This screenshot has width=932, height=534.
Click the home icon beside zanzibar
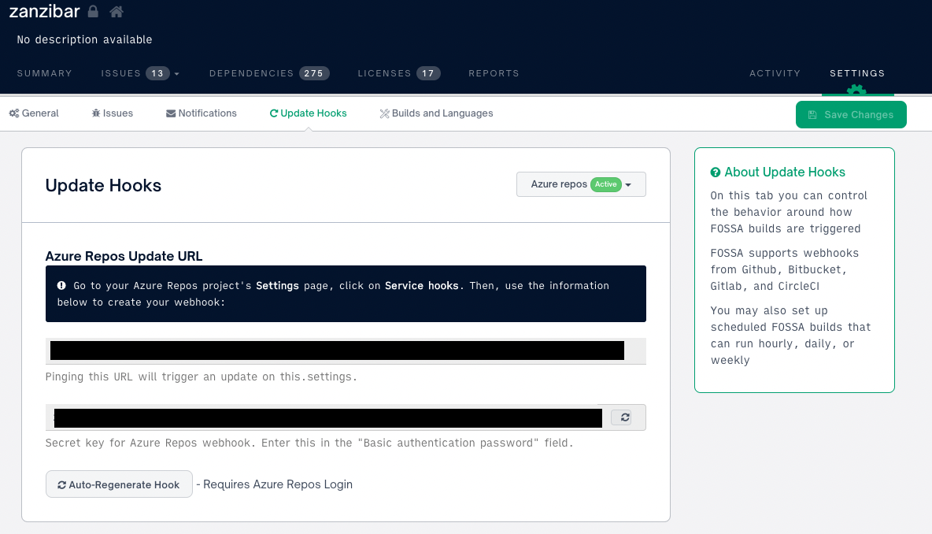coord(116,11)
